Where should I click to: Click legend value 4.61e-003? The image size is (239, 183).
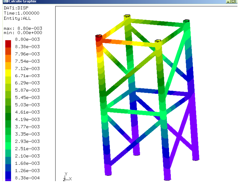click(27, 112)
